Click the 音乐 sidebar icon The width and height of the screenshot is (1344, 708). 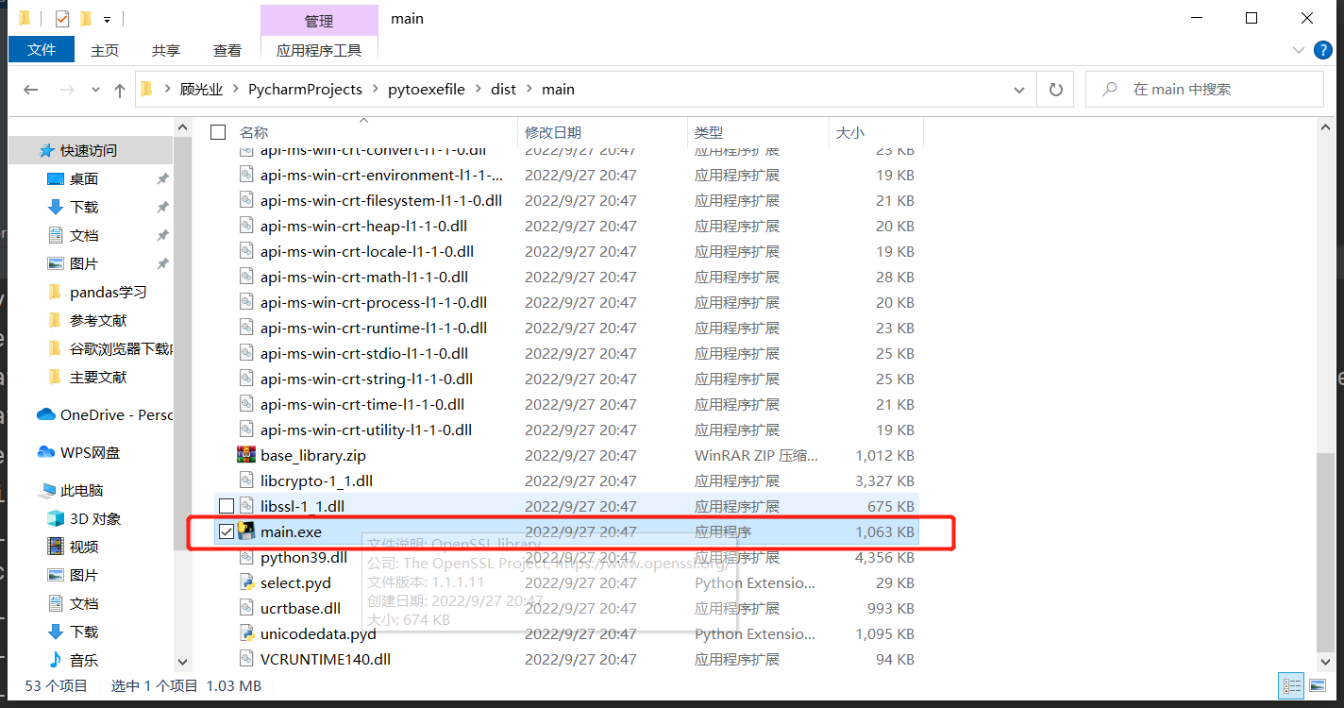pyautogui.click(x=56, y=660)
